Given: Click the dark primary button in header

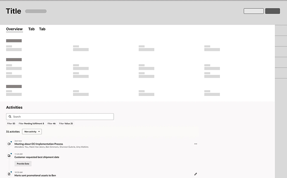Looking at the screenshot, I should (273, 11).
